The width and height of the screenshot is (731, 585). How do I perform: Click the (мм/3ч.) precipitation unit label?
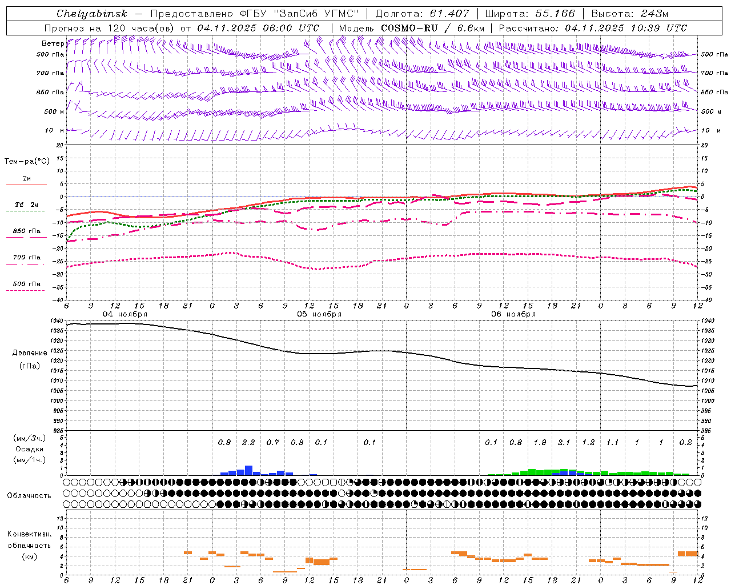(x=30, y=439)
